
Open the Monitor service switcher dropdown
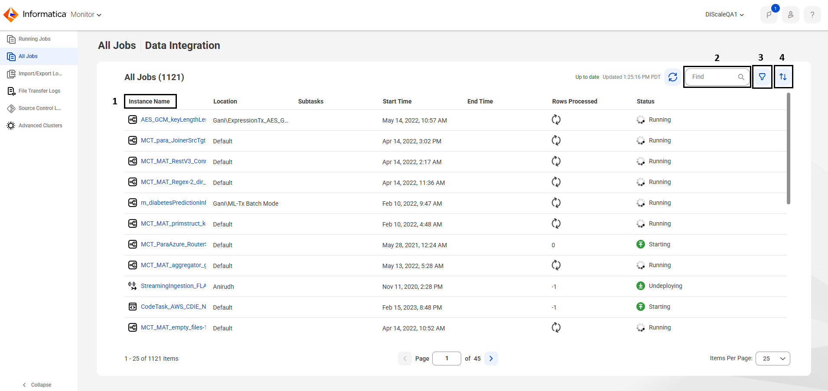(x=86, y=15)
